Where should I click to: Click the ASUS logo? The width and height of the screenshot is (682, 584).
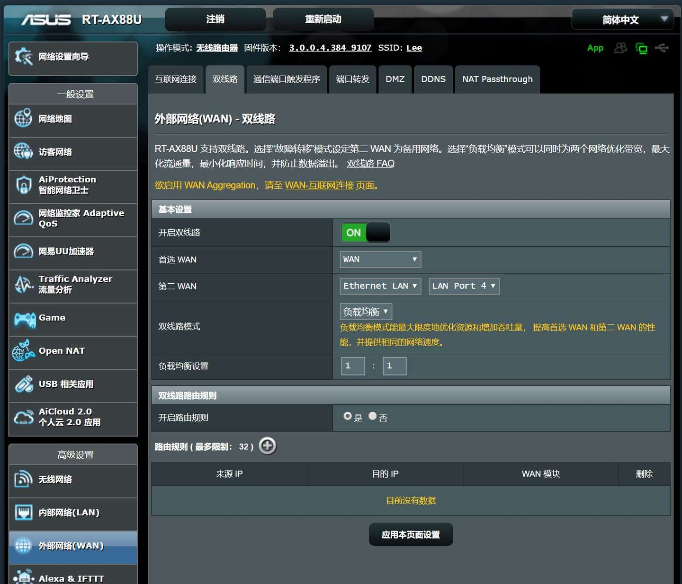point(46,19)
